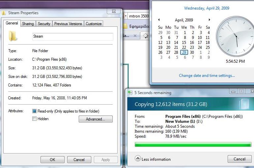Screen dimensions: 254x168
Task: Toggle Read-only attribute checkbox
Action: (34, 111)
